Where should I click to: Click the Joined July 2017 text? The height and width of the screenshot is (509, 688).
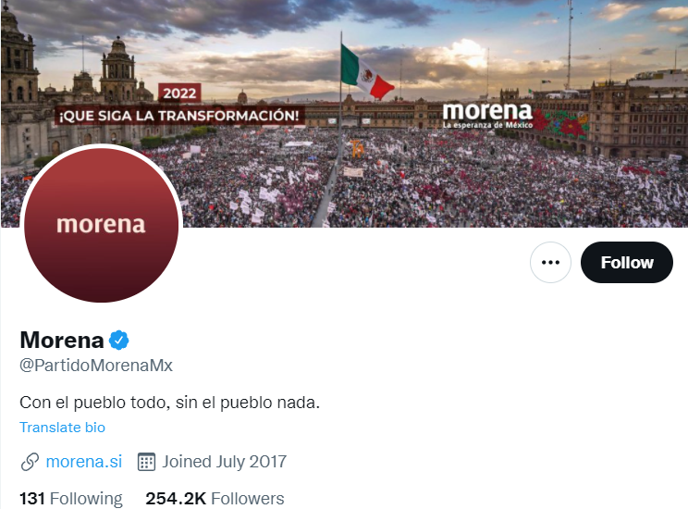pyautogui.click(x=224, y=462)
